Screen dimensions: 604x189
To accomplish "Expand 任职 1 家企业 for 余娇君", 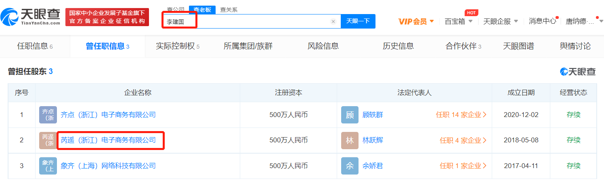I will (463, 166).
